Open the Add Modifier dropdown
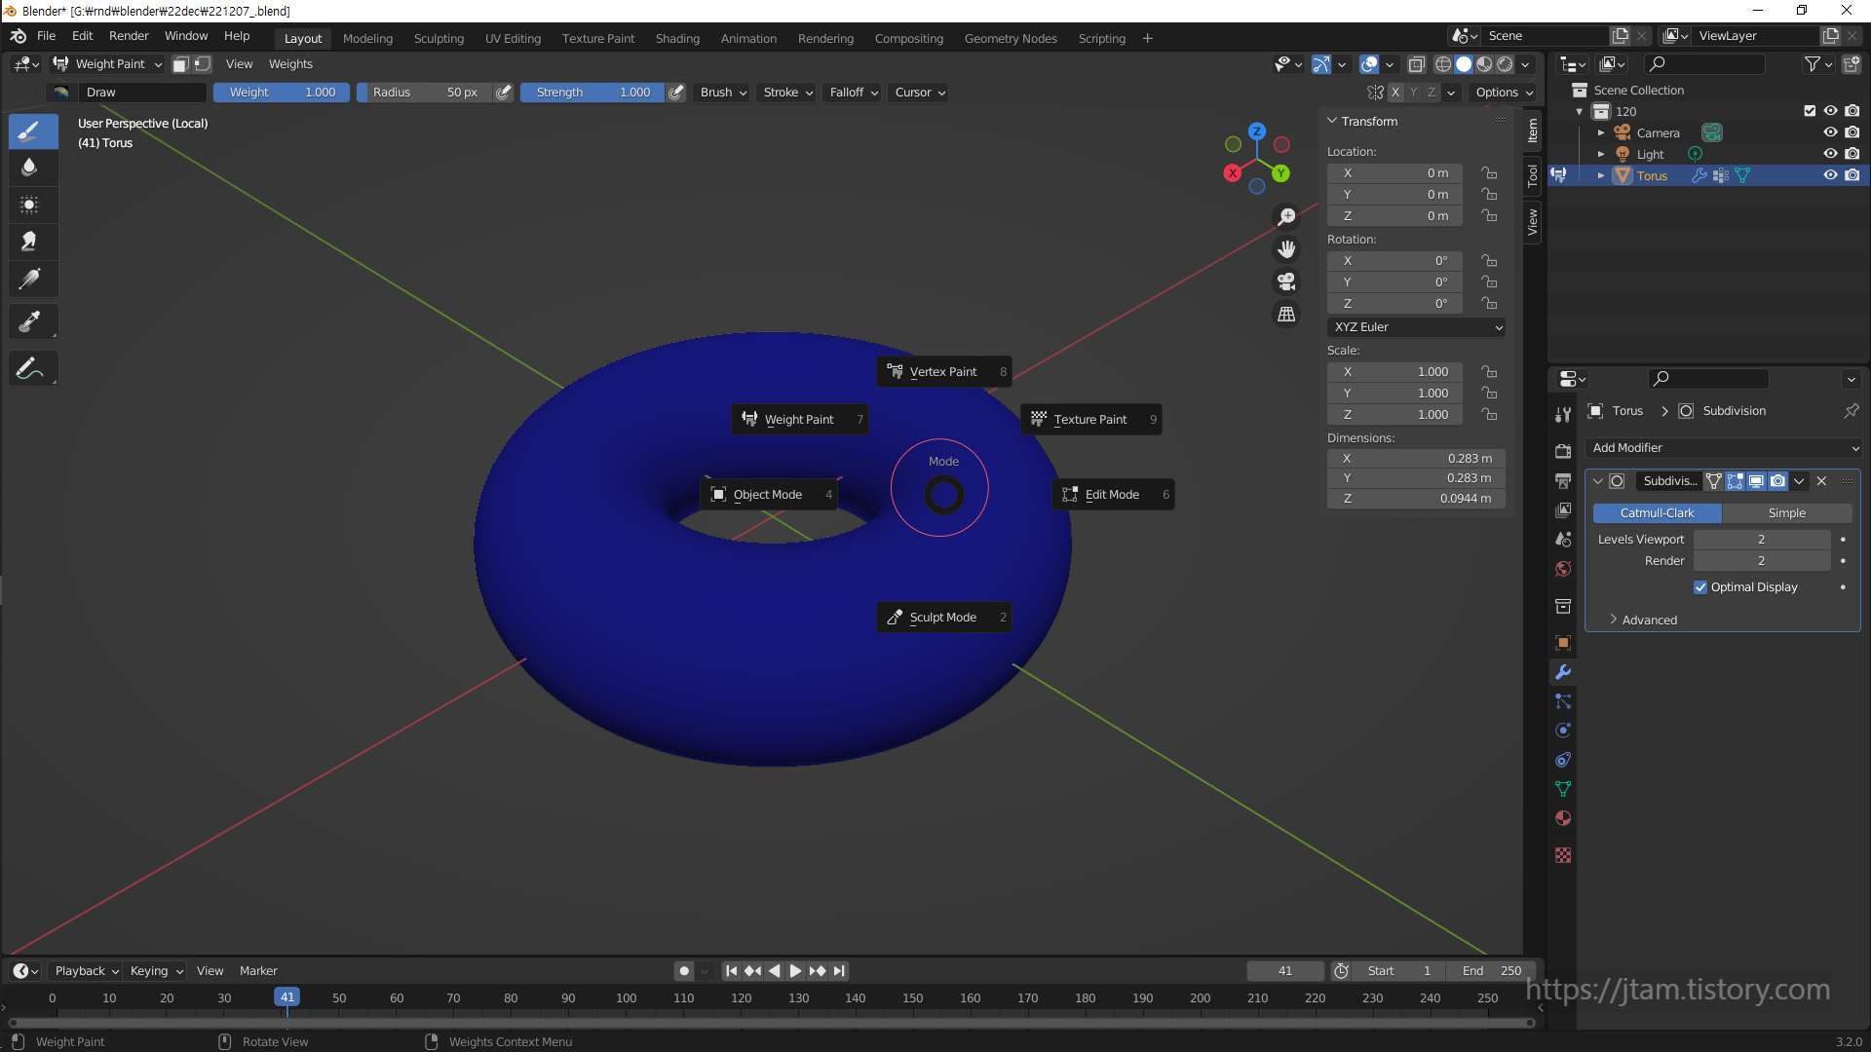Screen dimensions: 1871x1052 pyautogui.click(x=1723, y=448)
